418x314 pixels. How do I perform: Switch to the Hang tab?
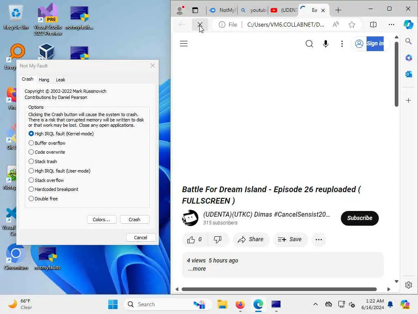[44, 80]
